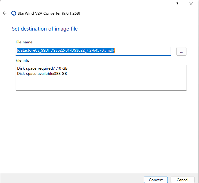Open file browser with the ... button
This screenshot has width=199, height=183.
click(x=181, y=51)
